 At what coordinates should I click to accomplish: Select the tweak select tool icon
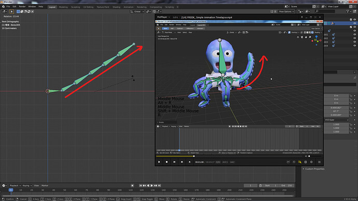(11, 11)
